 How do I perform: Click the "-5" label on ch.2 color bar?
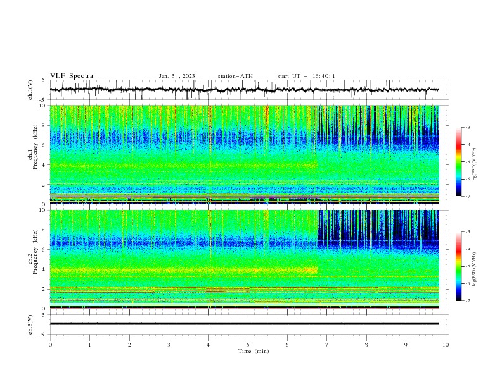(x=468, y=266)
